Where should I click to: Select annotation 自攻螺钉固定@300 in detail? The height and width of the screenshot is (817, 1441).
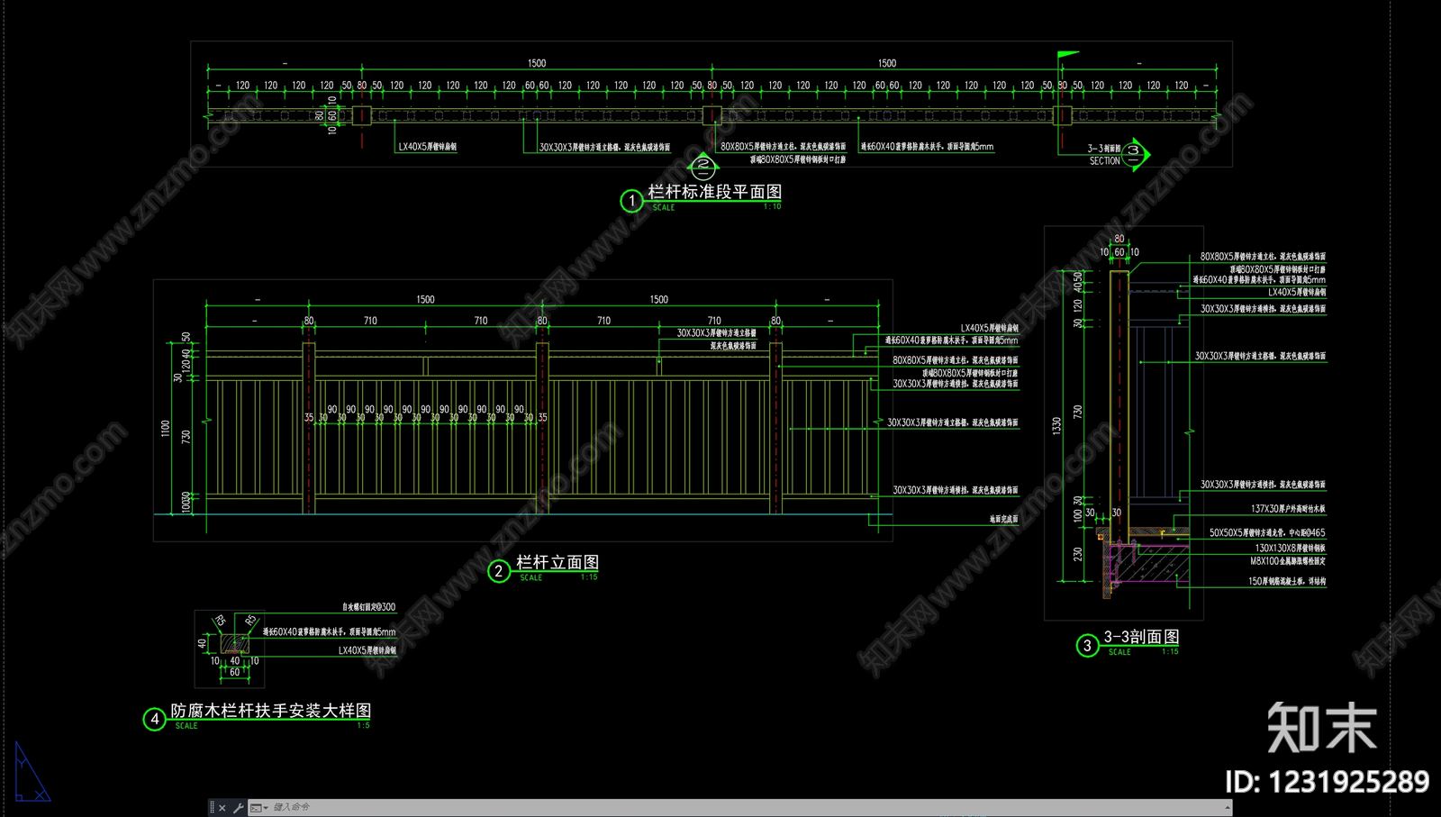[368, 607]
